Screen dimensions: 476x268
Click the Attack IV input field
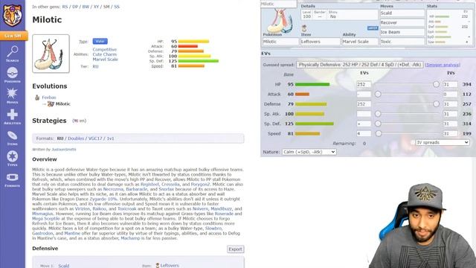(x=450, y=95)
